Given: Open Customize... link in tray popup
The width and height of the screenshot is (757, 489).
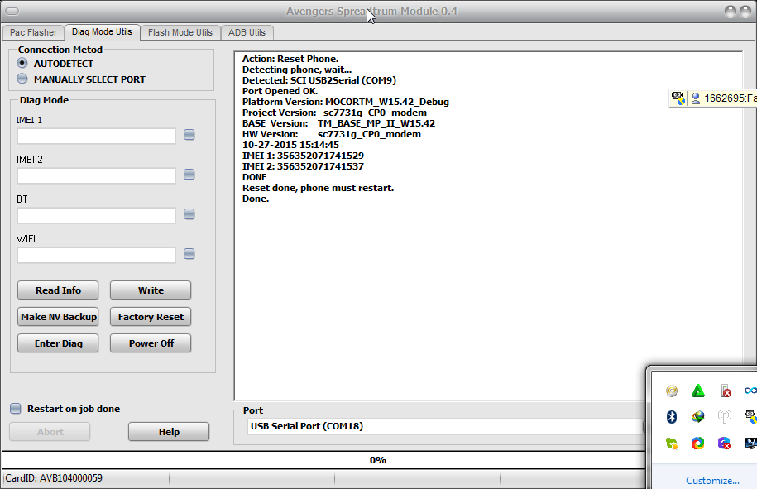Looking at the screenshot, I should click(712, 480).
